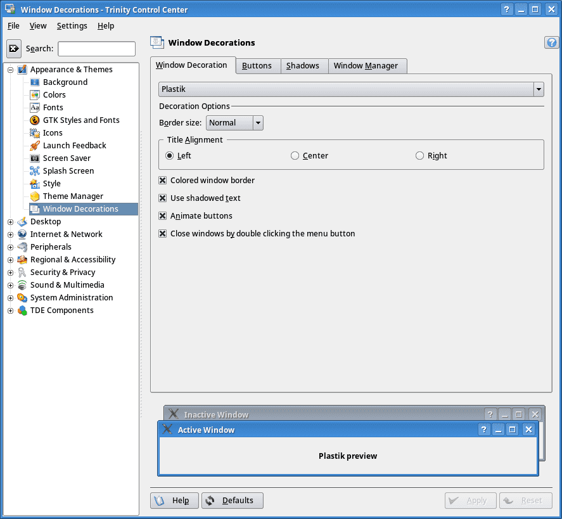Click the GTK Styles and Fonts icon
Image resolution: width=562 pixels, height=519 pixels.
coord(35,120)
